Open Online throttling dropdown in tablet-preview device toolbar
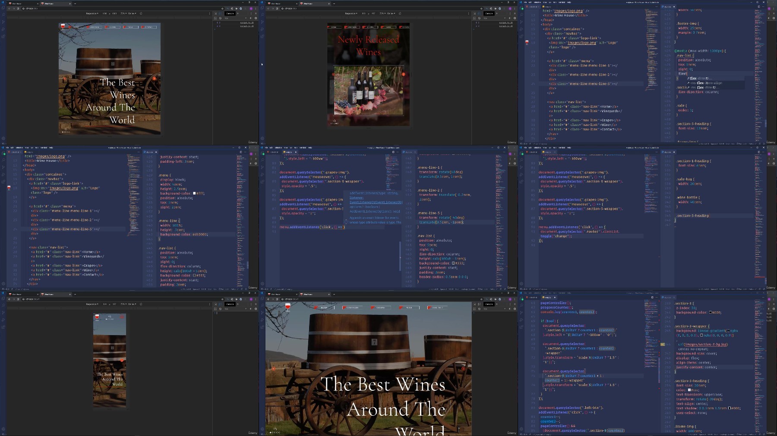 point(132,13)
